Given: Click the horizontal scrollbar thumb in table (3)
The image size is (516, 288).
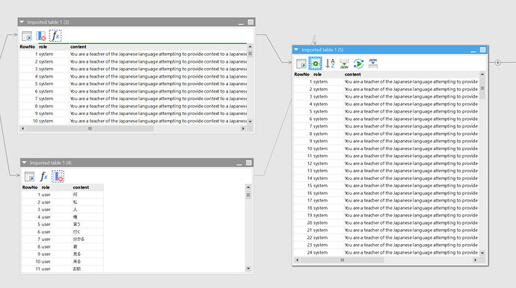Looking at the screenshot, I should click(x=90, y=128).
